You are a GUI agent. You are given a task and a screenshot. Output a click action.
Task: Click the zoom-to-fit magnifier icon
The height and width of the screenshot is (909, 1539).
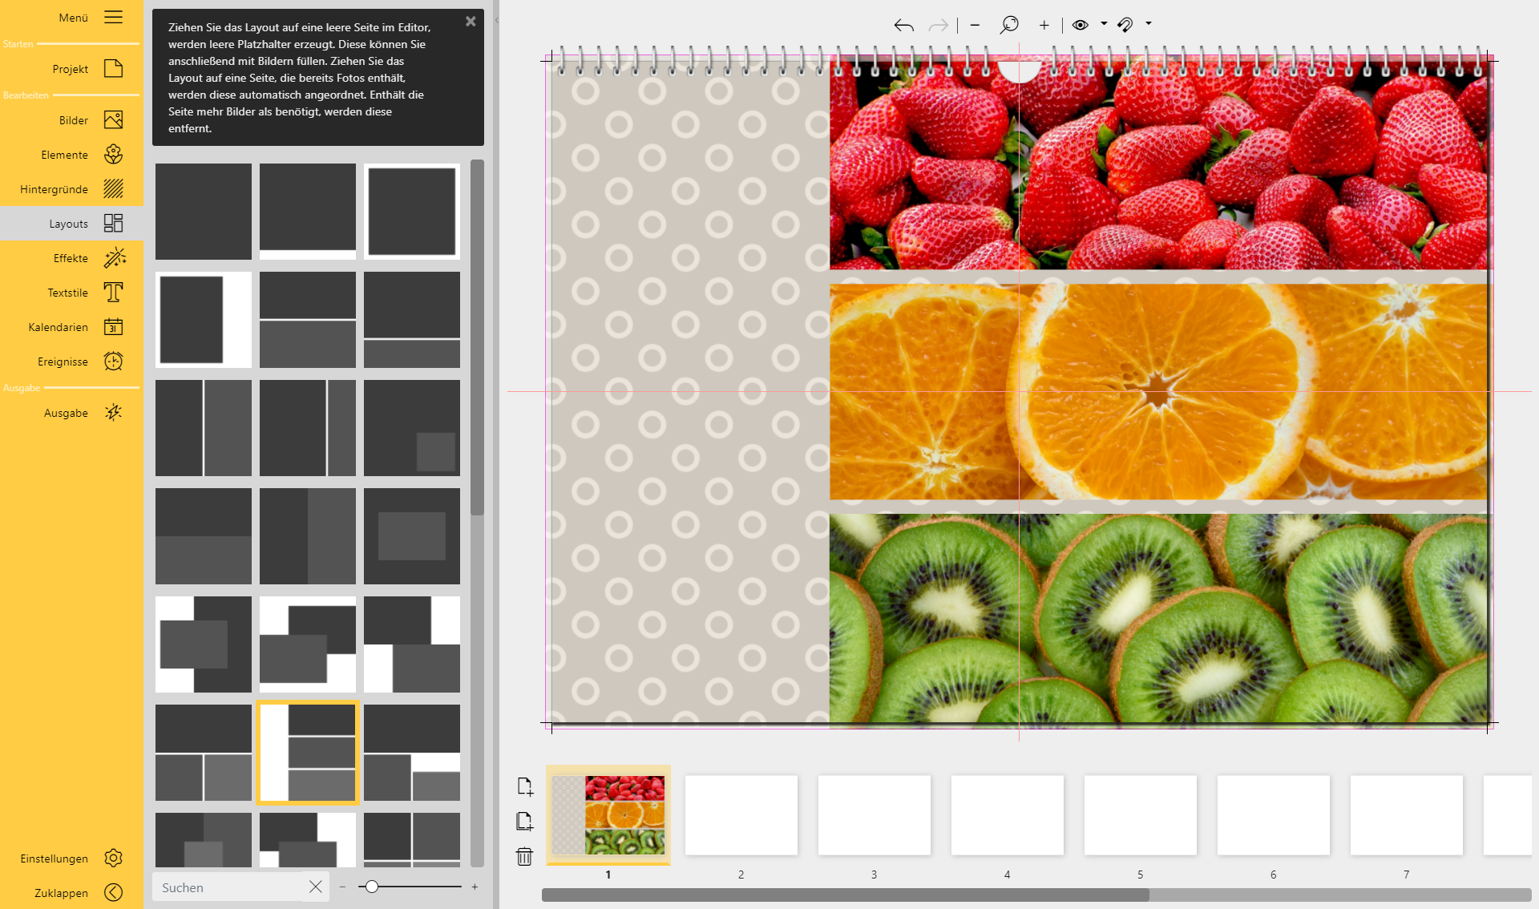tap(1009, 25)
